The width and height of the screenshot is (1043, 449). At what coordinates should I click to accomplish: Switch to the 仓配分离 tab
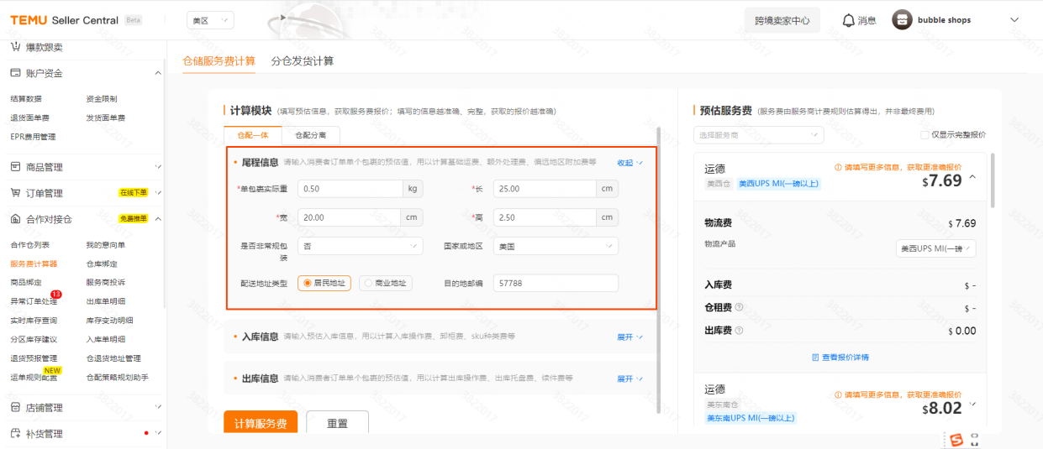[310, 134]
